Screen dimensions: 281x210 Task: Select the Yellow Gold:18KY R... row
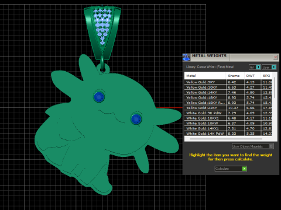[228, 103]
